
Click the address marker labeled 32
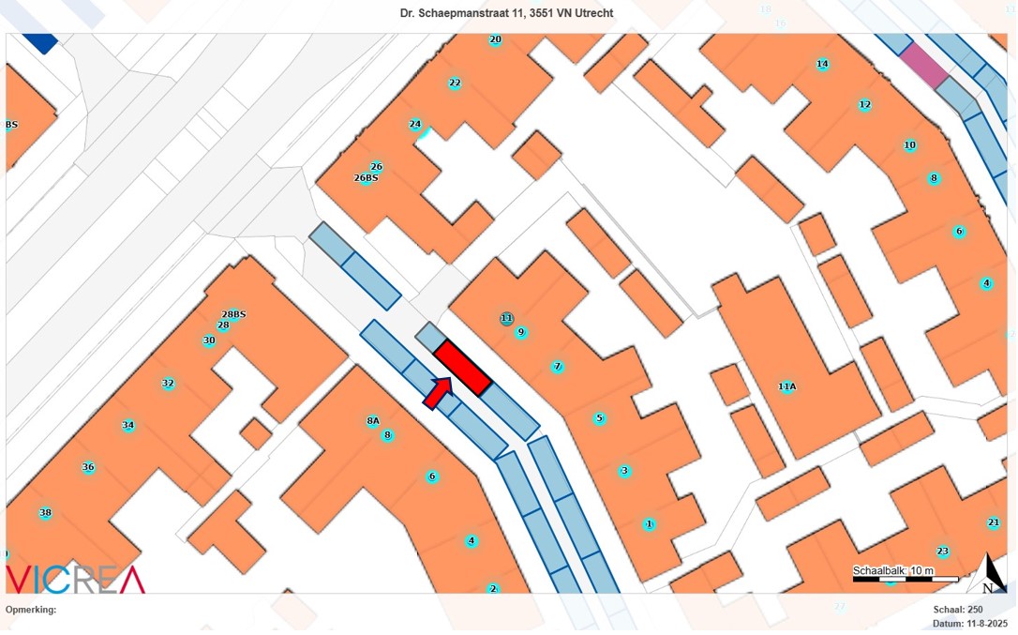click(x=168, y=384)
